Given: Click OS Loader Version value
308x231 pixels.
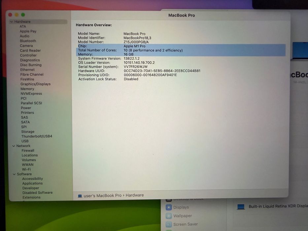Looking at the screenshot, I should (139, 63).
